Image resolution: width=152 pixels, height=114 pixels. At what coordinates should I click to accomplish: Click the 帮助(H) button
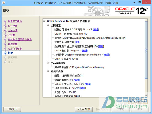point(12,109)
